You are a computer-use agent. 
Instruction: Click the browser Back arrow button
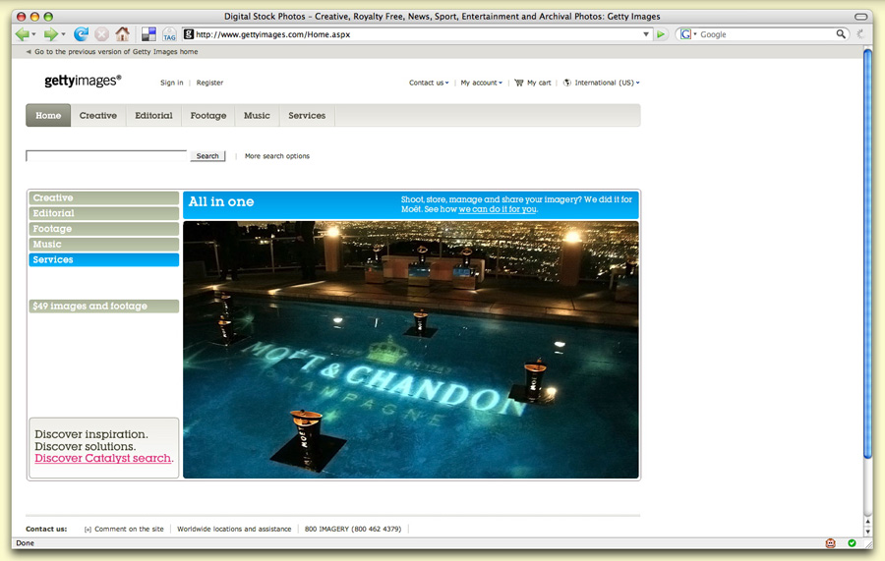[x=21, y=34]
